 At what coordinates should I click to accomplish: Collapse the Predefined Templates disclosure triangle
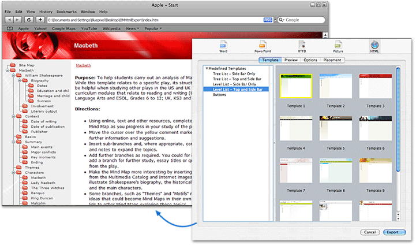tap(207, 68)
